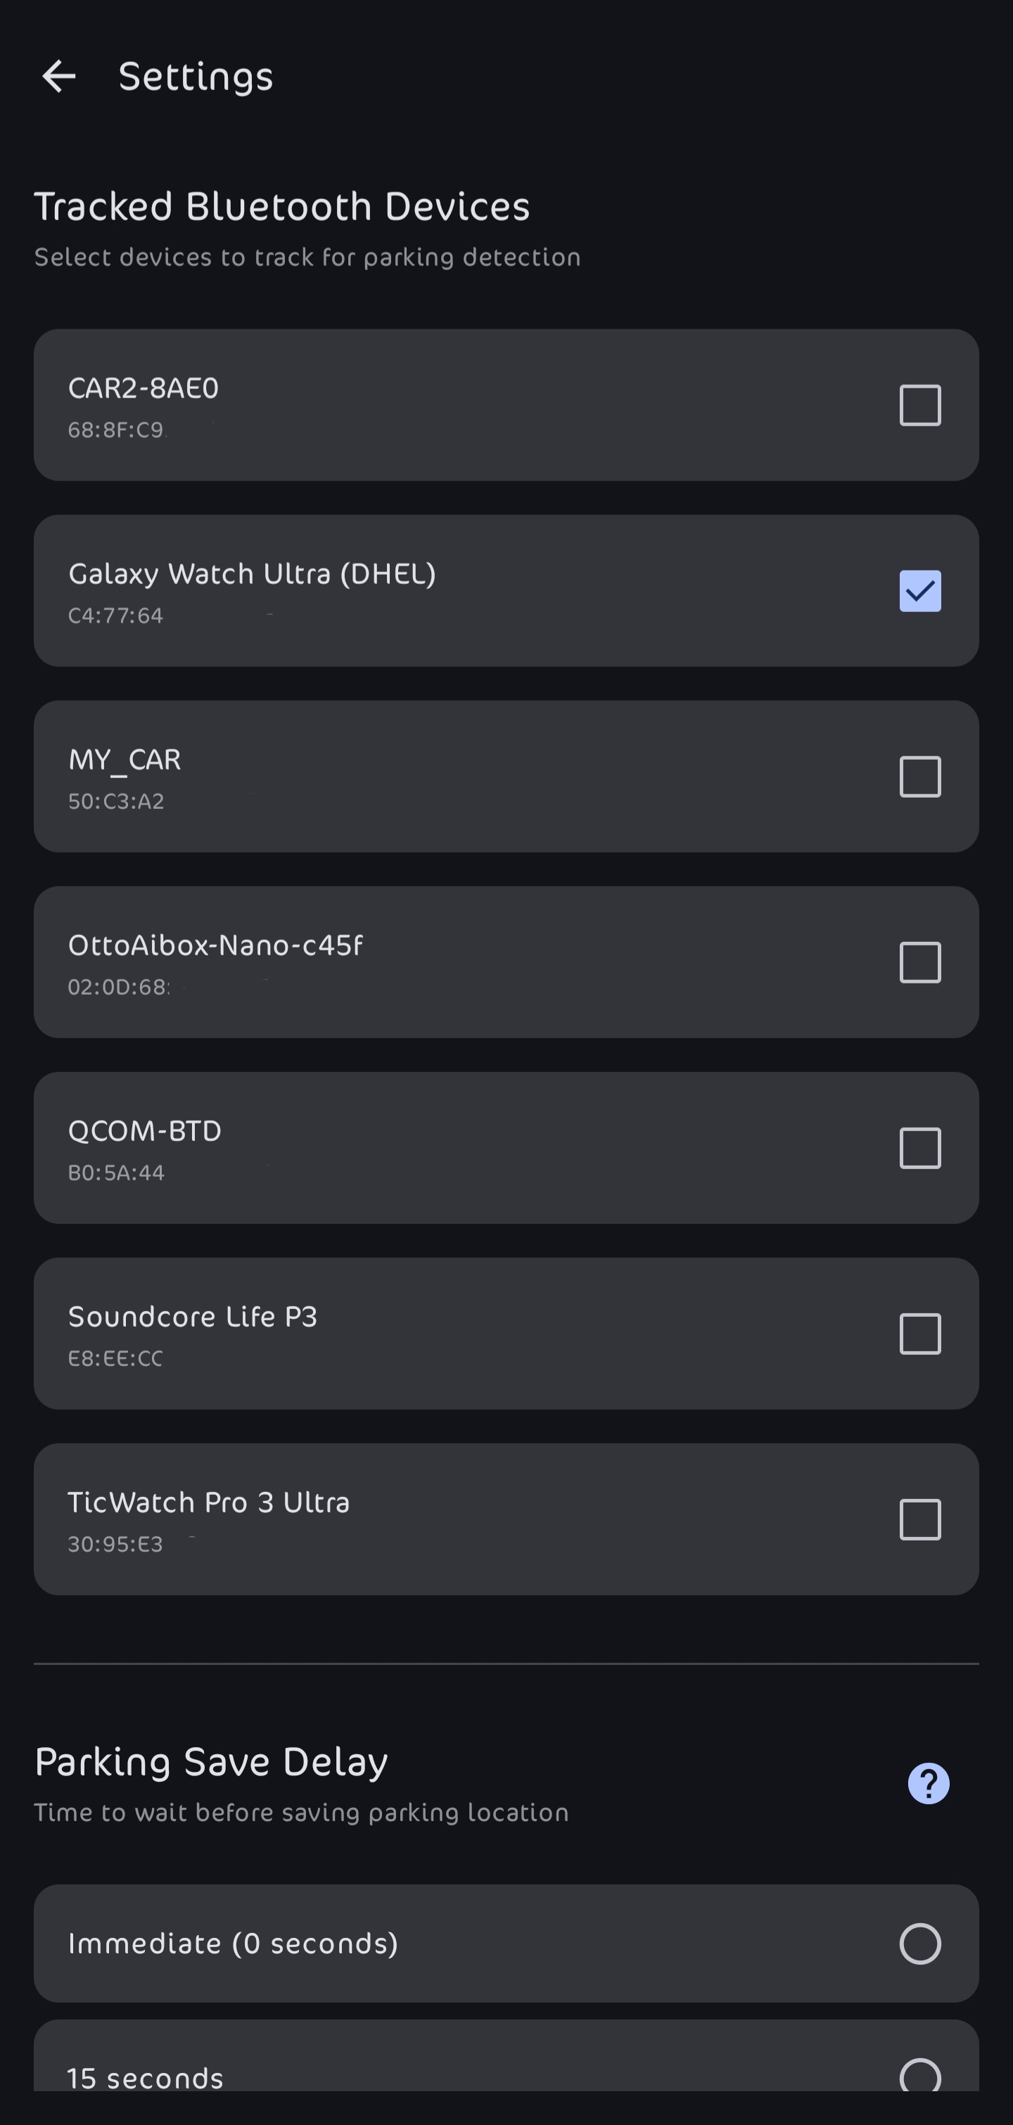Image resolution: width=1013 pixels, height=2125 pixels.
Task: Tap the Soundcore Life P3 name
Action: tap(192, 1316)
